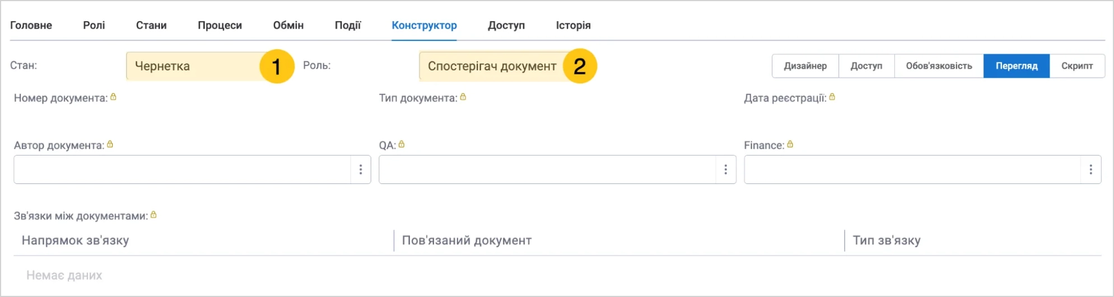Image resolution: width=1114 pixels, height=297 pixels.
Task: Select the Скрипт mode button
Action: pyautogui.click(x=1076, y=66)
